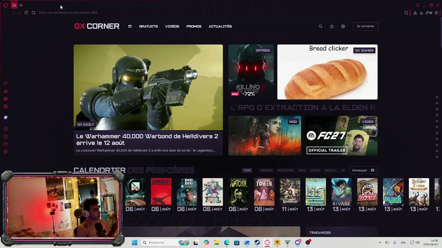Screen dimensions: 442x248
Task: Open favorites with the star icon
Action: coord(332,26)
